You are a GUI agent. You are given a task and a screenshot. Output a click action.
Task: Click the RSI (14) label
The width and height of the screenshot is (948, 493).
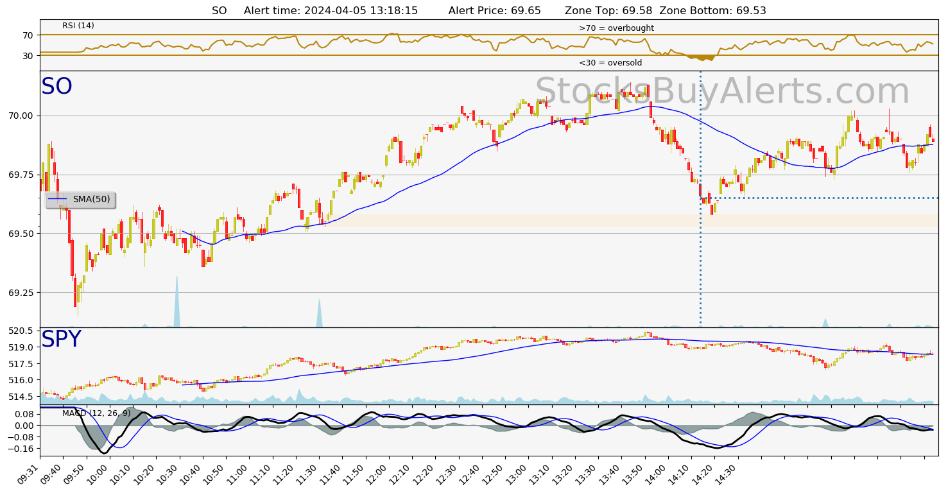pos(78,26)
